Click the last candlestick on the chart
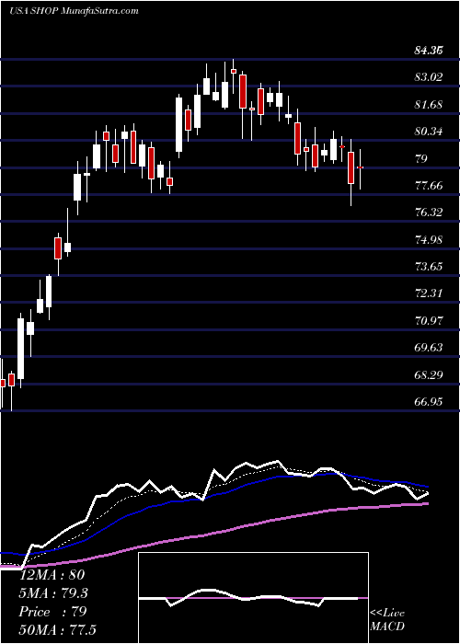 361,169
